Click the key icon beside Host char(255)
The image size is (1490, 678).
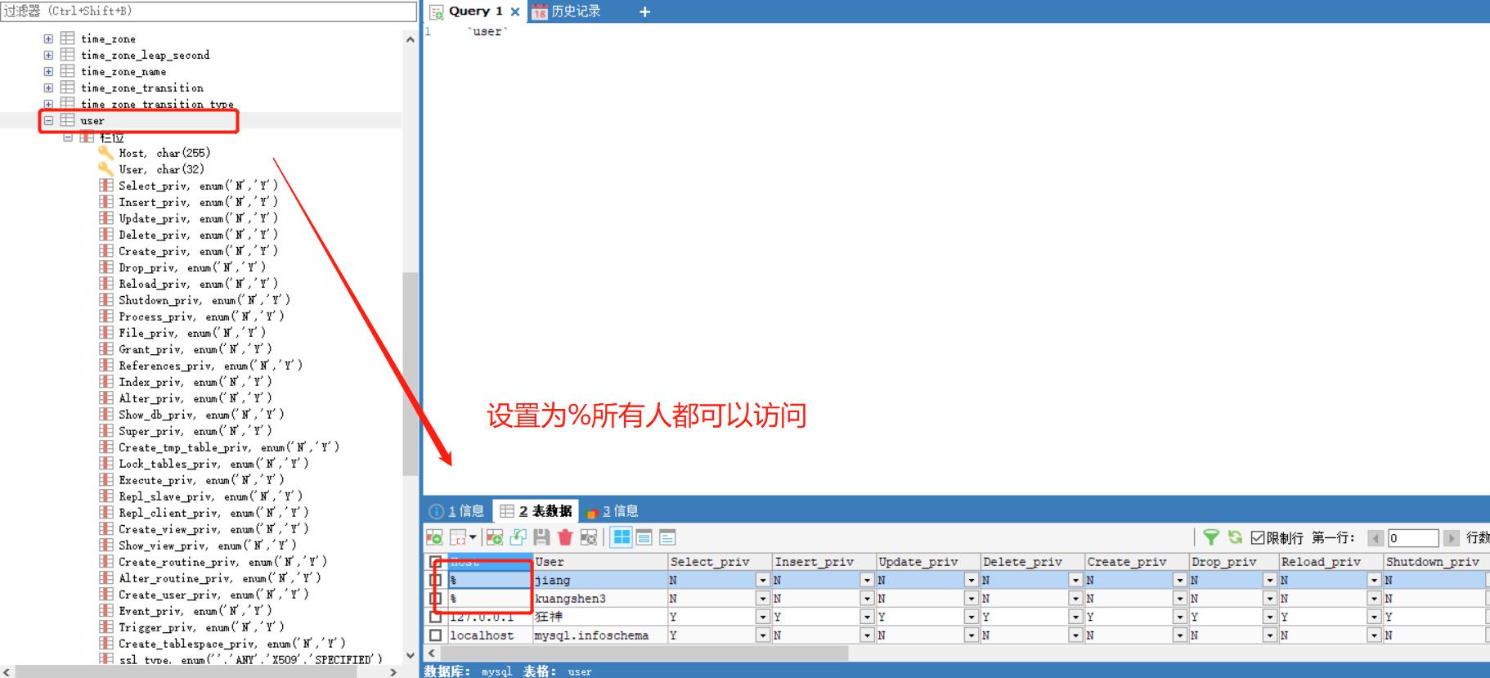pyautogui.click(x=105, y=153)
